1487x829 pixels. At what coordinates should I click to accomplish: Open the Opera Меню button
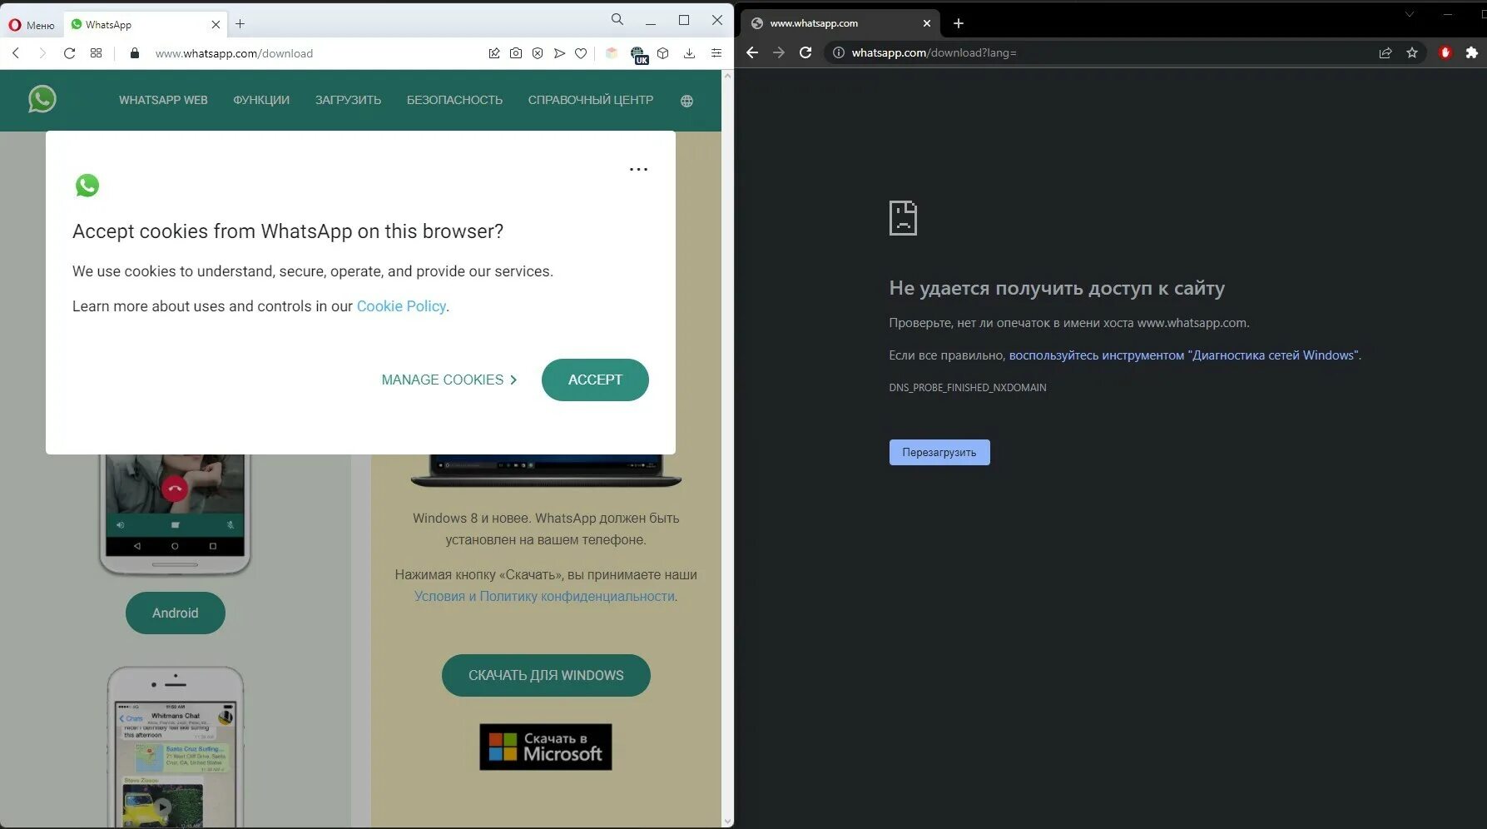[x=32, y=25]
